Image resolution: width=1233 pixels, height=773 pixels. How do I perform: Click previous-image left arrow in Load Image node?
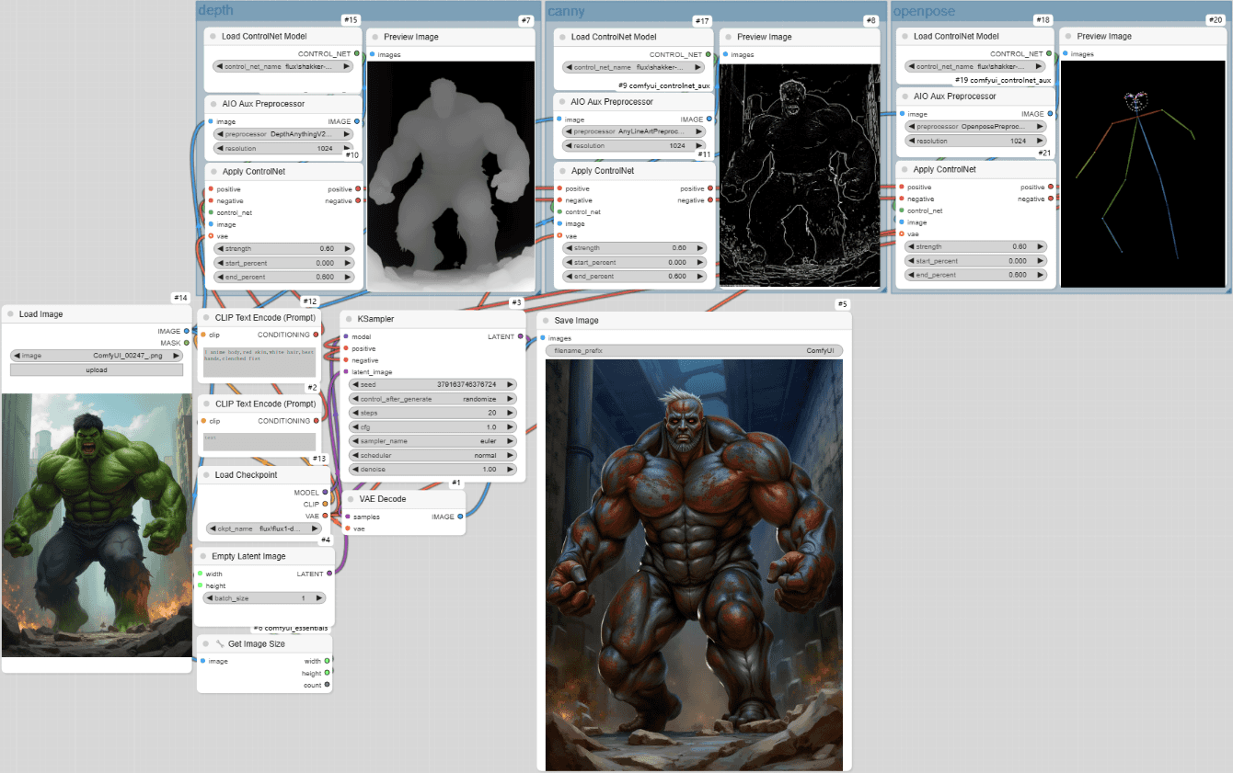(16, 355)
